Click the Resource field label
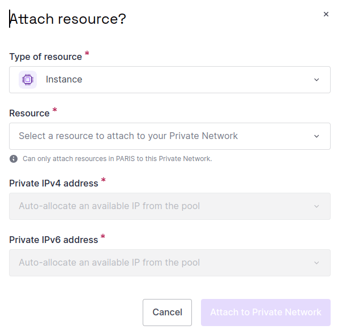 [x=29, y=113]
